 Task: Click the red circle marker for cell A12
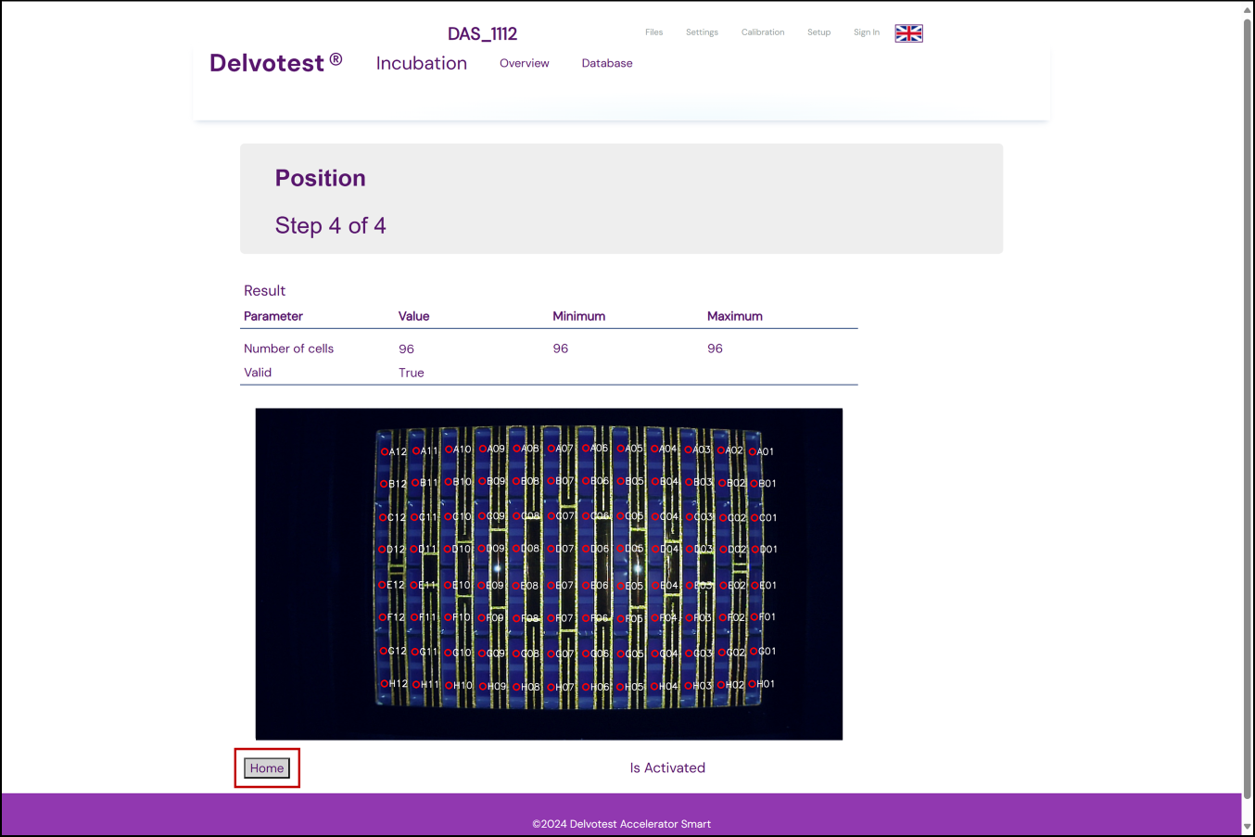coord(385,452)
